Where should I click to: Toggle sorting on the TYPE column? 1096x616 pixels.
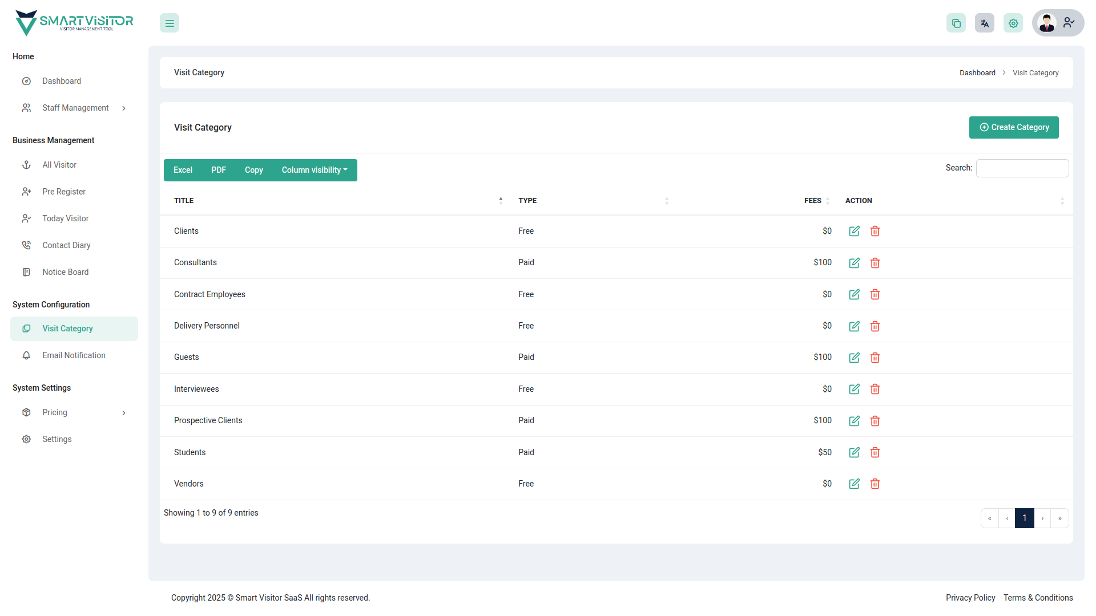[x=666, y=201]
